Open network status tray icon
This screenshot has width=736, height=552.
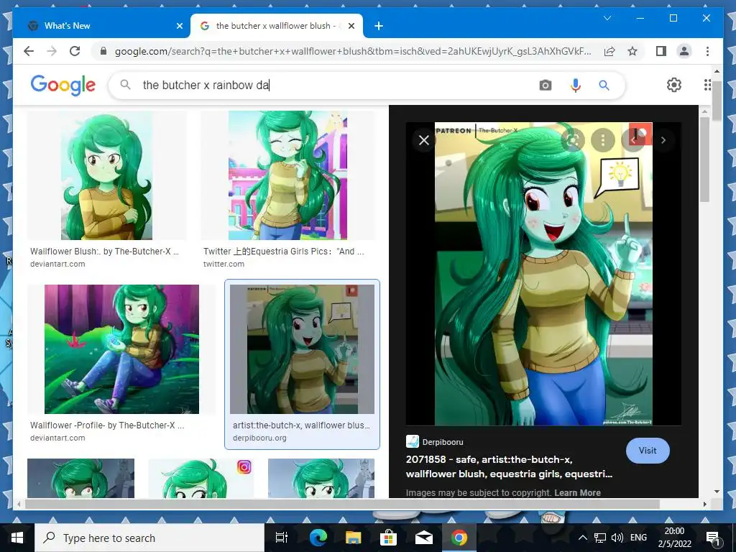point(600,538)
